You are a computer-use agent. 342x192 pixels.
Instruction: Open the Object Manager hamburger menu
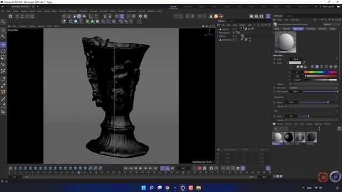[219, 25]
